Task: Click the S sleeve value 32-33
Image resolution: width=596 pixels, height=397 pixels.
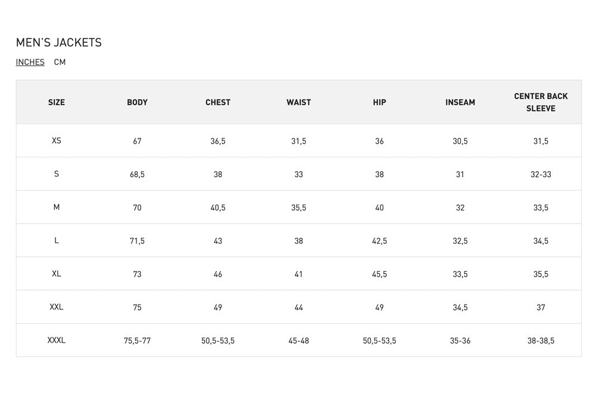Action: point(541,175)
